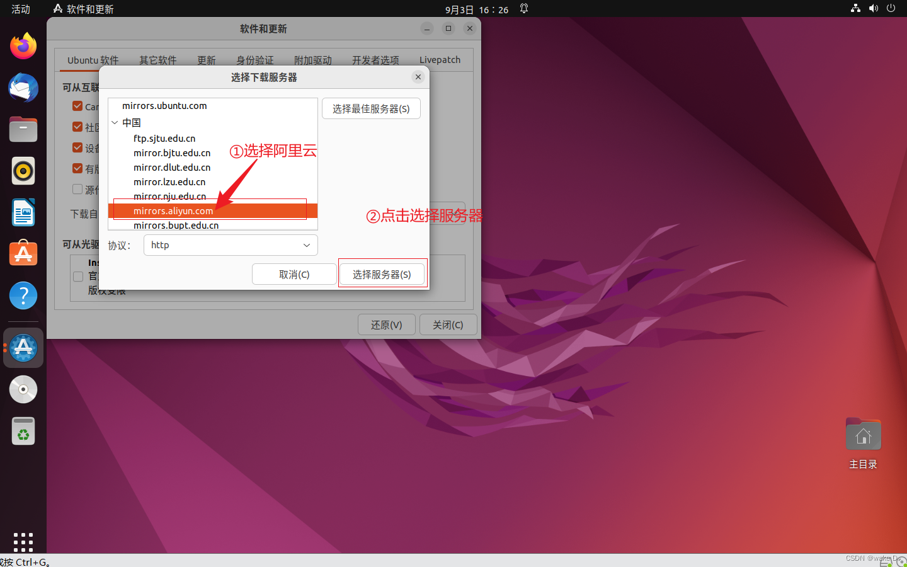This screenshot has height=567, width=907.
Task: Click the power icon in top bar
Action: coord(891,8)
